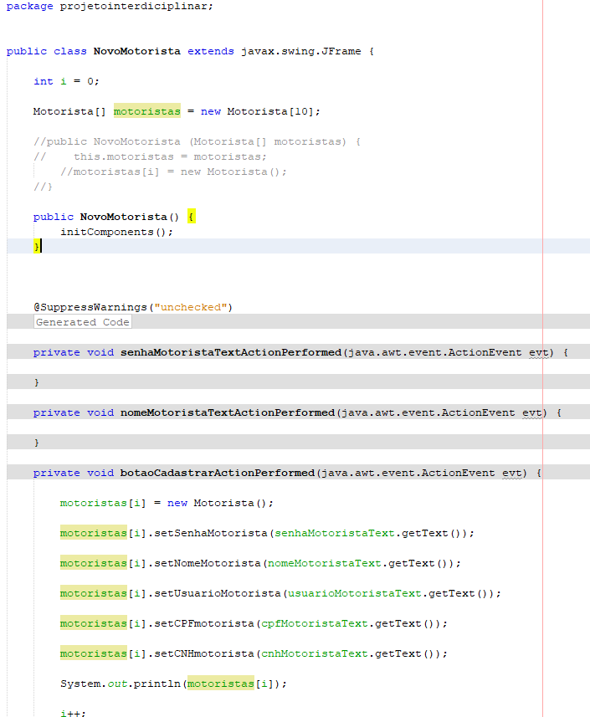Screen dimensions: 590x717
Task: Click highlighted motoristas in the array declaration
Action: 146,111
